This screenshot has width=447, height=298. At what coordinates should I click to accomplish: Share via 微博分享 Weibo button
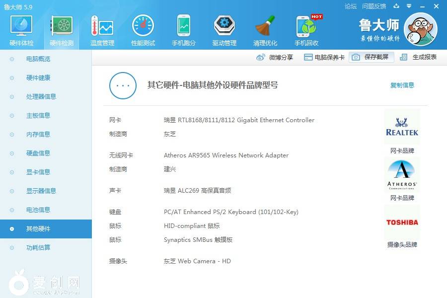[x=275, y=58]
